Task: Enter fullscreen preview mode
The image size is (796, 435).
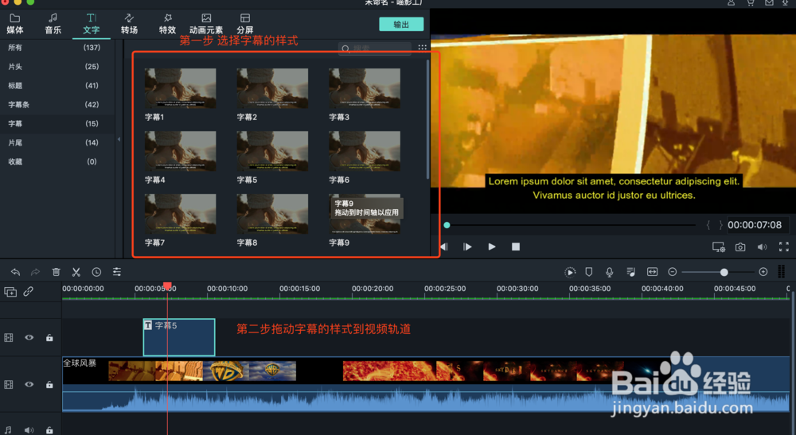Action: pyautogui.click(x=784, y=247)
